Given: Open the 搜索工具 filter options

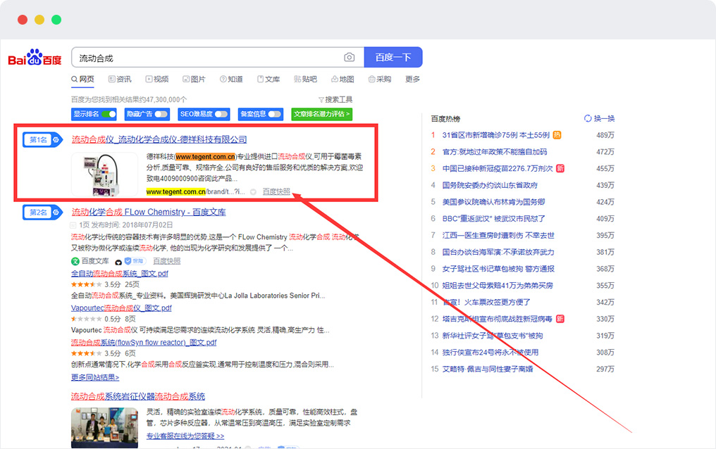Looking at the screenshot, I should tap(335, 100).
